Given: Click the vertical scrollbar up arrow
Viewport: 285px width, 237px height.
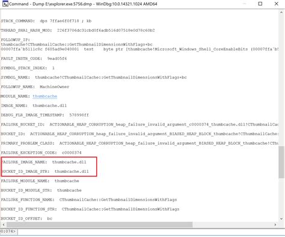Looking at the screenshot, I should point(281,13).
